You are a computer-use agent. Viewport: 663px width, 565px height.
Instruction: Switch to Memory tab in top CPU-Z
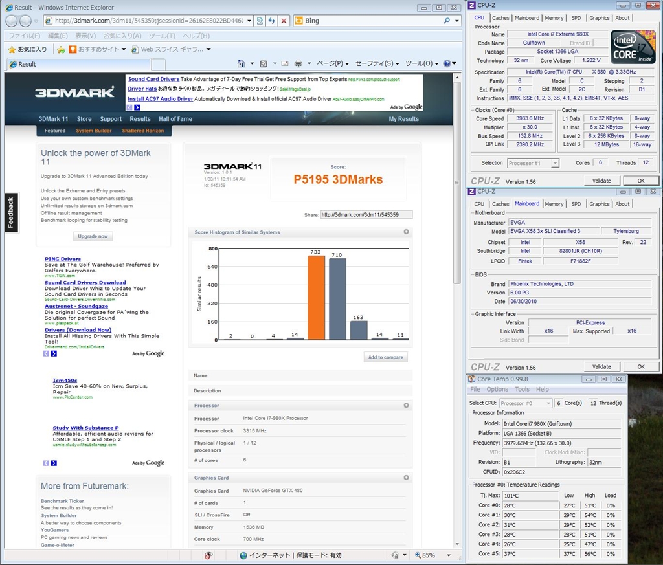554,18
